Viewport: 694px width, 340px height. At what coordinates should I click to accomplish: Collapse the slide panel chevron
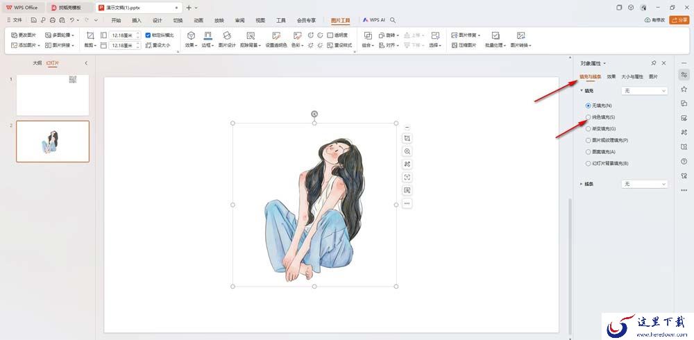point(86,63)
